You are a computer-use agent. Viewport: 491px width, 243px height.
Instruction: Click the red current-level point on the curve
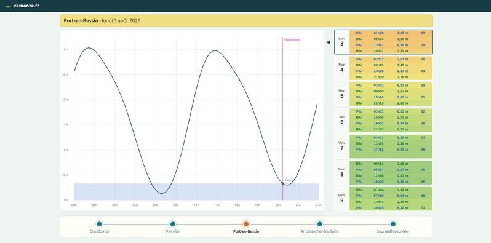coord(282,183)
